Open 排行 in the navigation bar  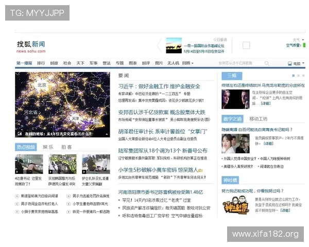tap(41, 63)
